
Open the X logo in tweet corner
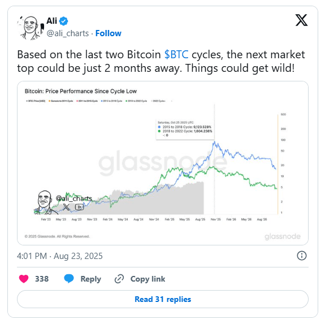click(x=301, y=20)
